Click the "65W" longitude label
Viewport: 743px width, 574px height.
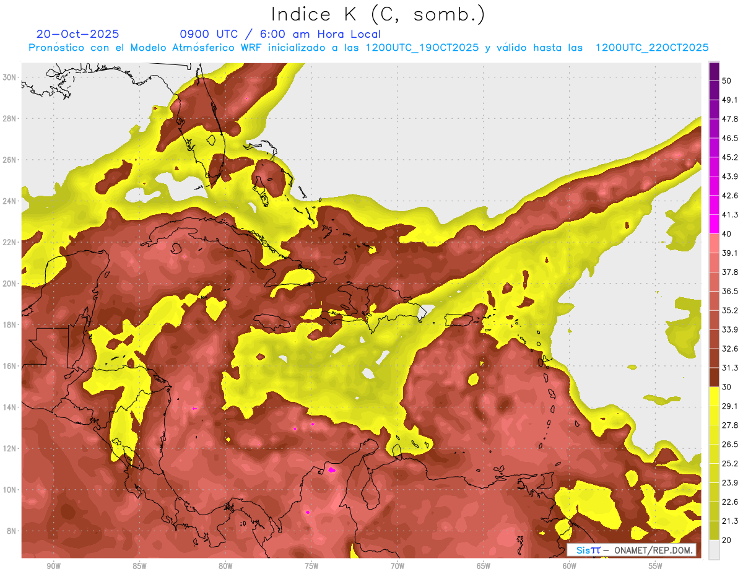[x=484, y=566]
